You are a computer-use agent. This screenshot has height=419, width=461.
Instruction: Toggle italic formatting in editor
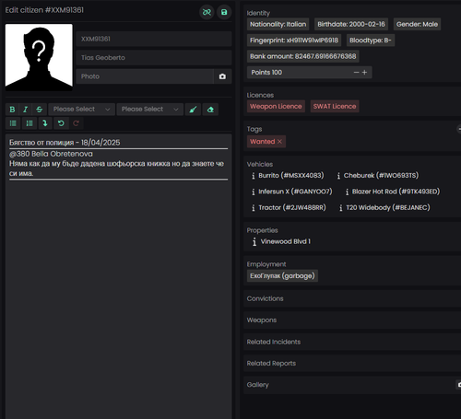26,110
